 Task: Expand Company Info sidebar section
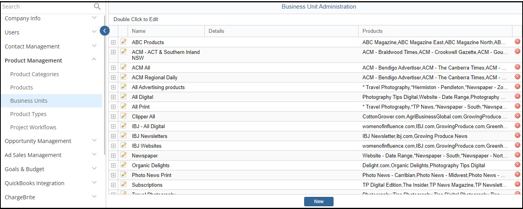[94, 18]
